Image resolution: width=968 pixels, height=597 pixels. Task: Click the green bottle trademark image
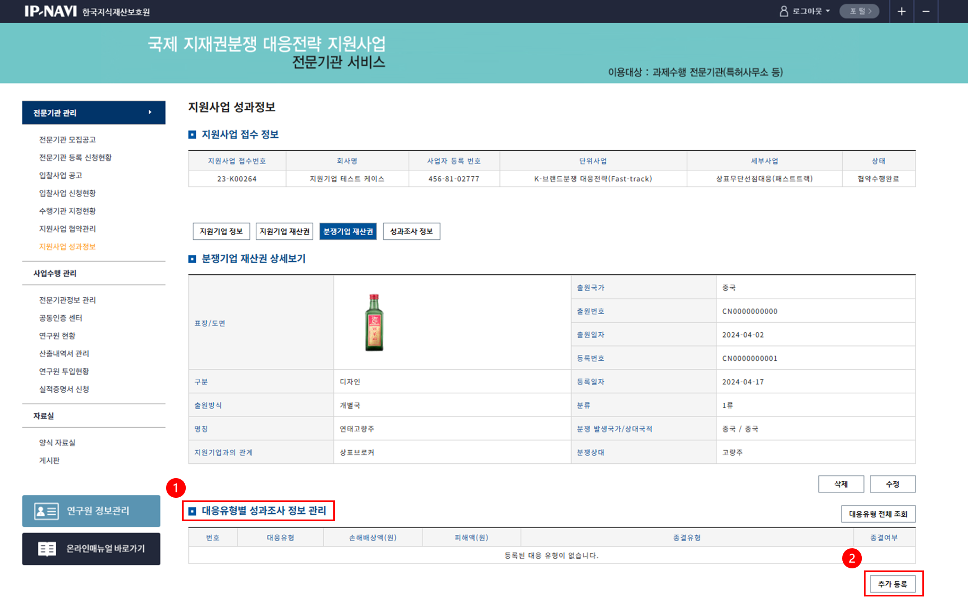pyautogui.click(x=374, y=322)
